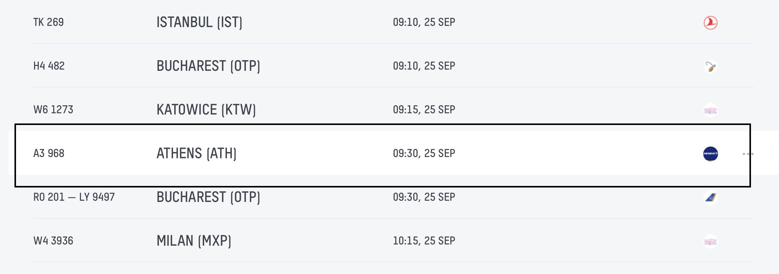Open the ISTANBUL (IST) destination
This screenshot has height=274, width=779.
pos(200,22)
